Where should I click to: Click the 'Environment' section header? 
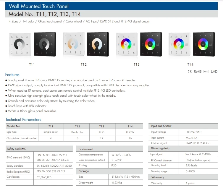point(86,149)
